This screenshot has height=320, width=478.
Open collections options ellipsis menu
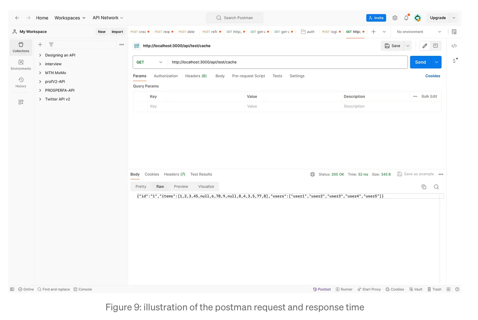[122, 45]
